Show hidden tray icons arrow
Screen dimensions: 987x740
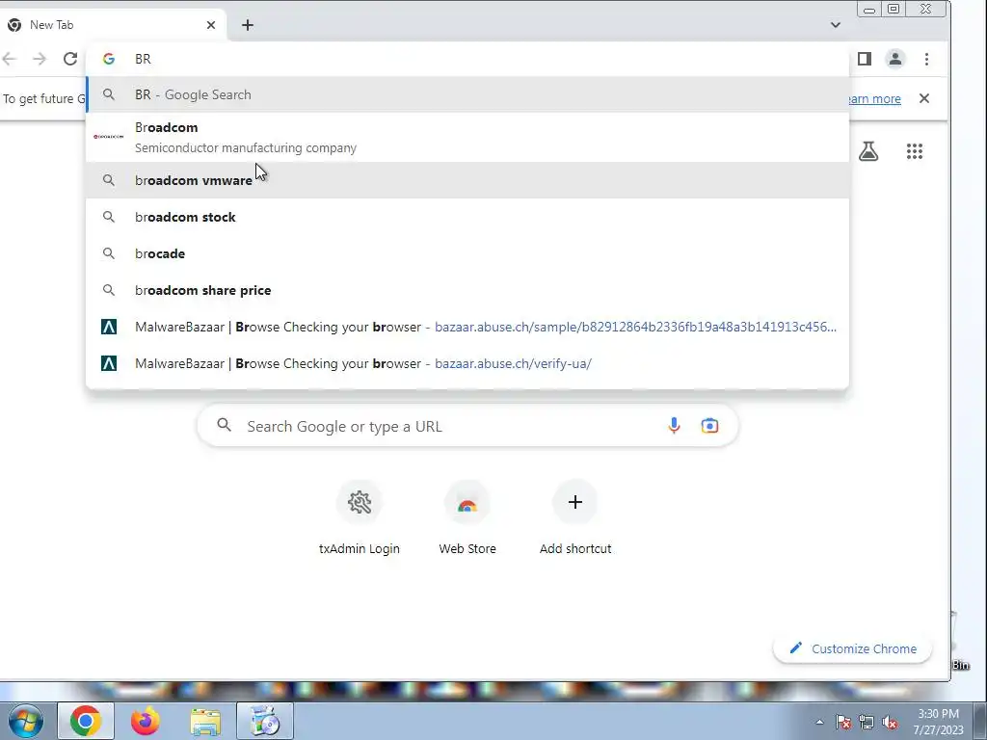point(819,722)
